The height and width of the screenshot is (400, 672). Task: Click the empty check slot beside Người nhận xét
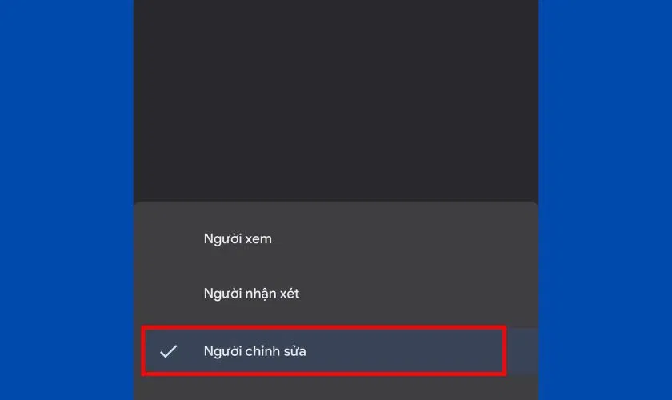(169, 294)
